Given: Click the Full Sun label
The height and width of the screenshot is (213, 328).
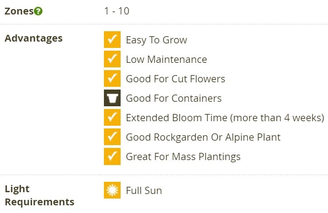Looking at the screenshot, I should 144,190.
